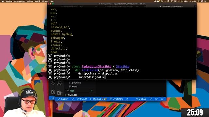Click the Synchronize Changes icon
This screenshot has height=117, width=209.
pyautogui.click(x=72, y=99)
